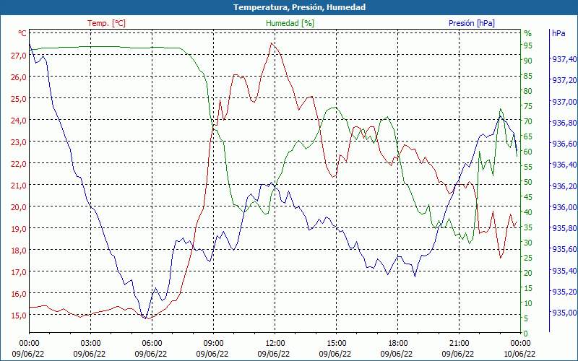
Task: Click the 55 humidity axis label
Action: click(528, 167)
